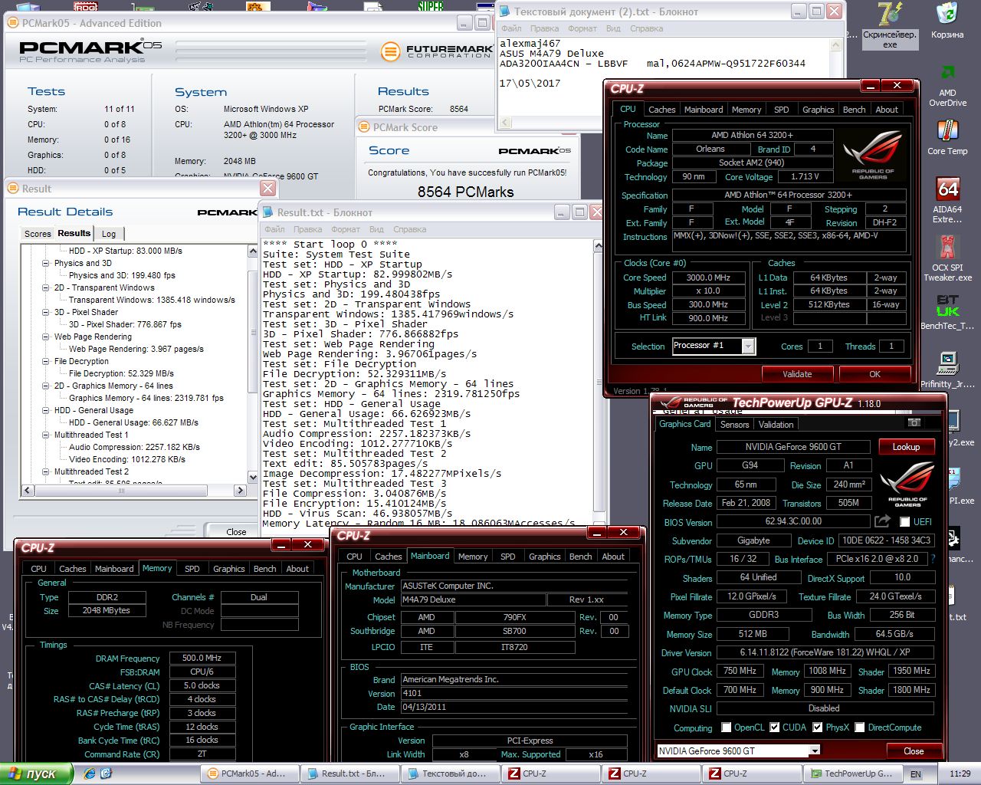Click GPU-Z BIOS share/export icon
The image size is (981, 785).
point(882,521)
